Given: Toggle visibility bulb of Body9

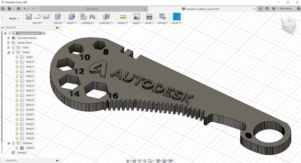Looking at the screenshot, I should click(x=17, y=57).
